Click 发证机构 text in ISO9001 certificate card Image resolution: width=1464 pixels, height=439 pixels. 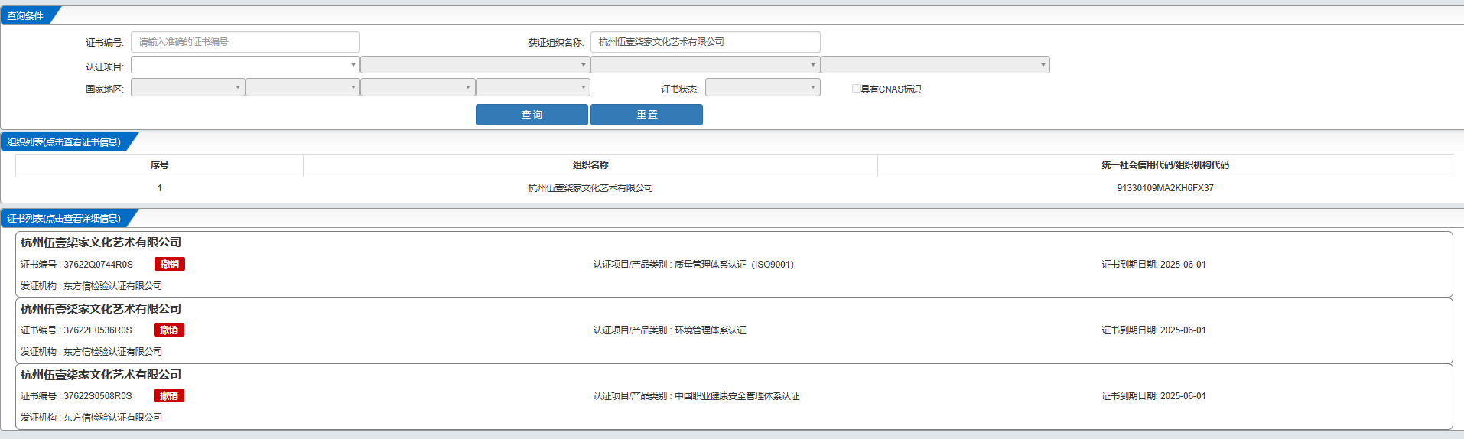91,286
